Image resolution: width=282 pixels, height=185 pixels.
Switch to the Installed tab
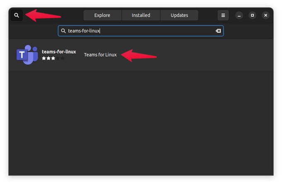coord(141,15)
